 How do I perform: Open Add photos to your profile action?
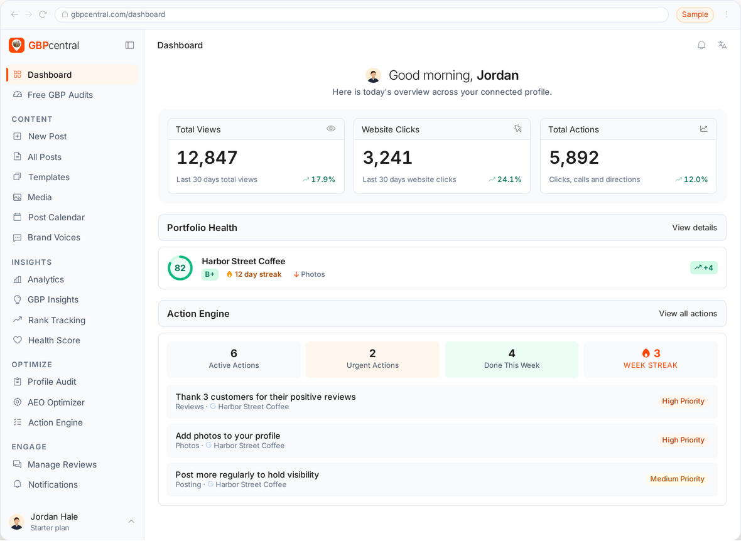pyautogui.click(x=442, y=441)
